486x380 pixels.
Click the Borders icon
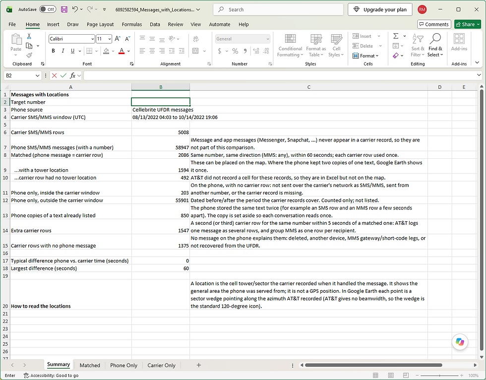(x=89, y=51)
